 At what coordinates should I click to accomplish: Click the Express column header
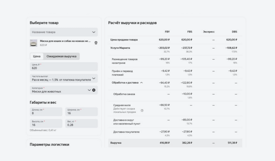(x=209, y=32)
